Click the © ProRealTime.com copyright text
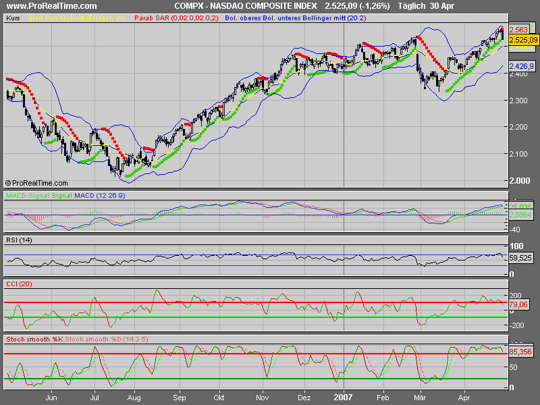 (36, 183)
